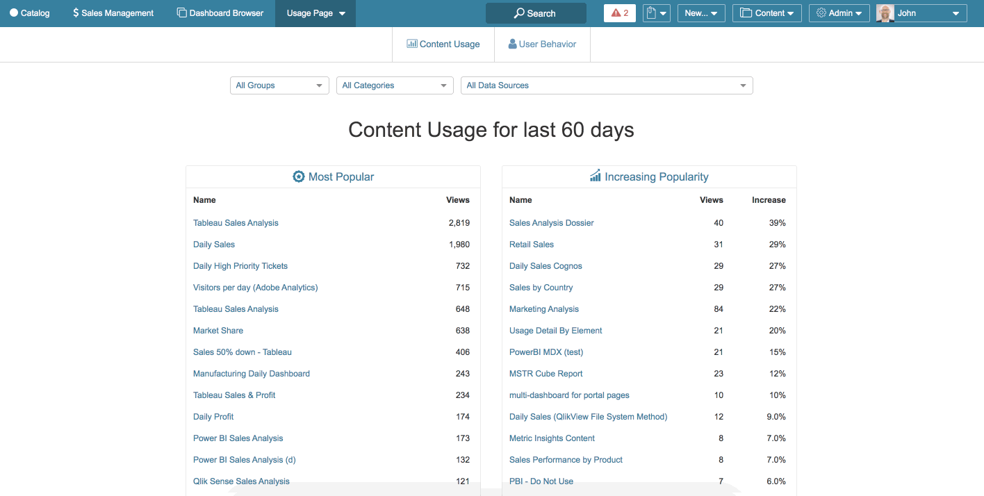
Task: Click John's profile avatar
Action: (x=885, y=13)
